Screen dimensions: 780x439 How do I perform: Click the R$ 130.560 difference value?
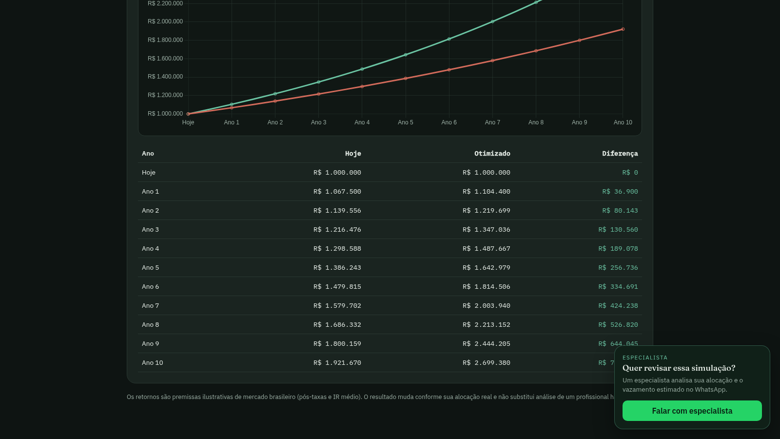[618, 229]
